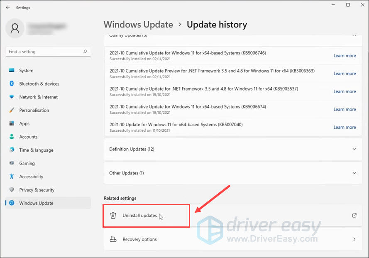This screenshot has height=258, width=369.
Task: Click the trash can icon beside Uninstall updates
Action: pyautogui.click(x=113, y=215)
